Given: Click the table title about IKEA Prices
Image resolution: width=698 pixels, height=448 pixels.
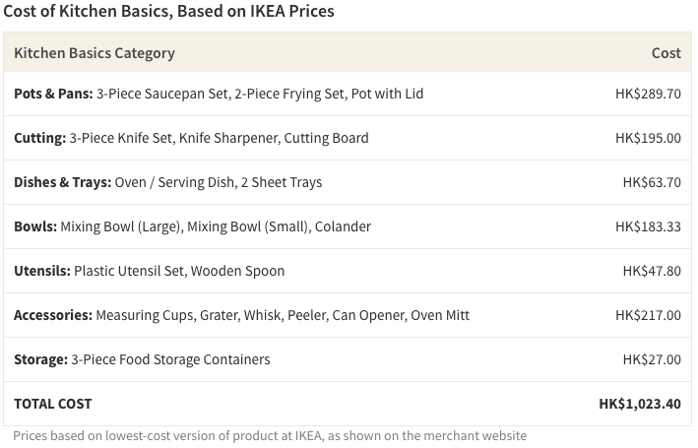Looking at the screenshot, I should 168,11.
